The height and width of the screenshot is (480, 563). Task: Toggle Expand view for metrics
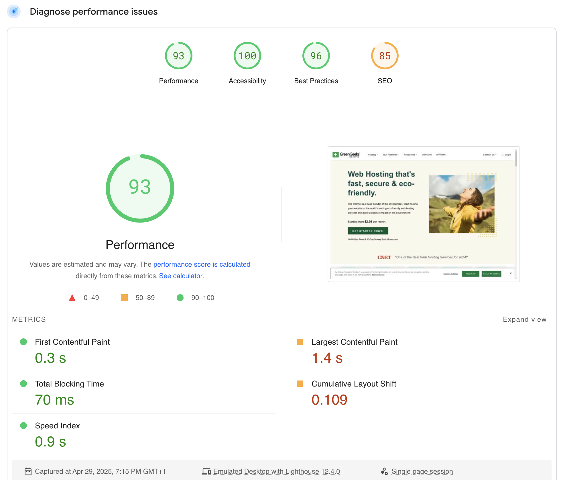pos(525,319)
